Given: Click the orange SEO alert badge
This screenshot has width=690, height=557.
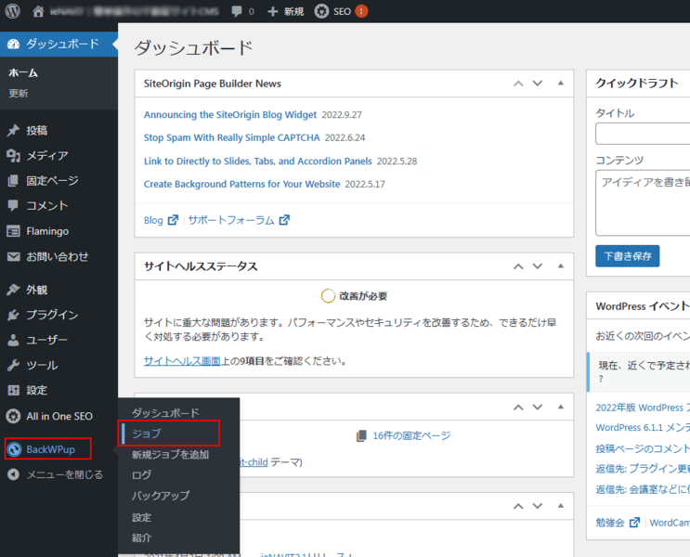Looking at the screenshot, I should coord(361,11).
